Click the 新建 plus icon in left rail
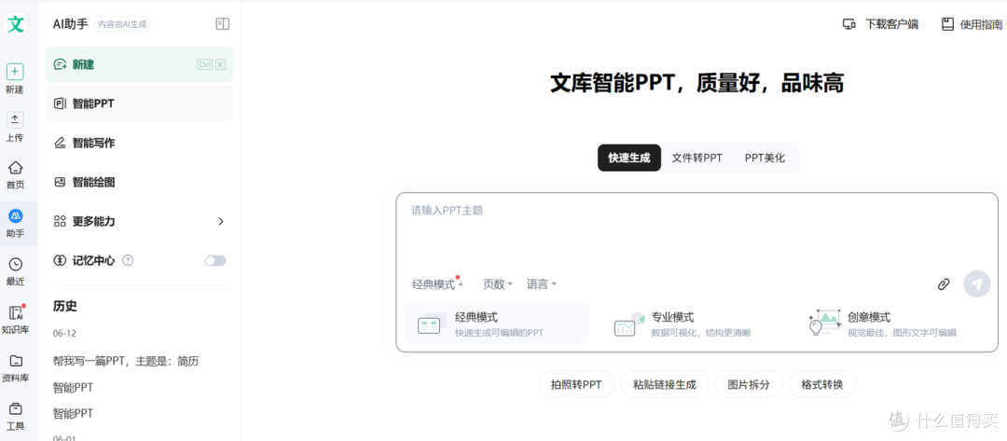 pyautogui.click(x=15, y=72)
